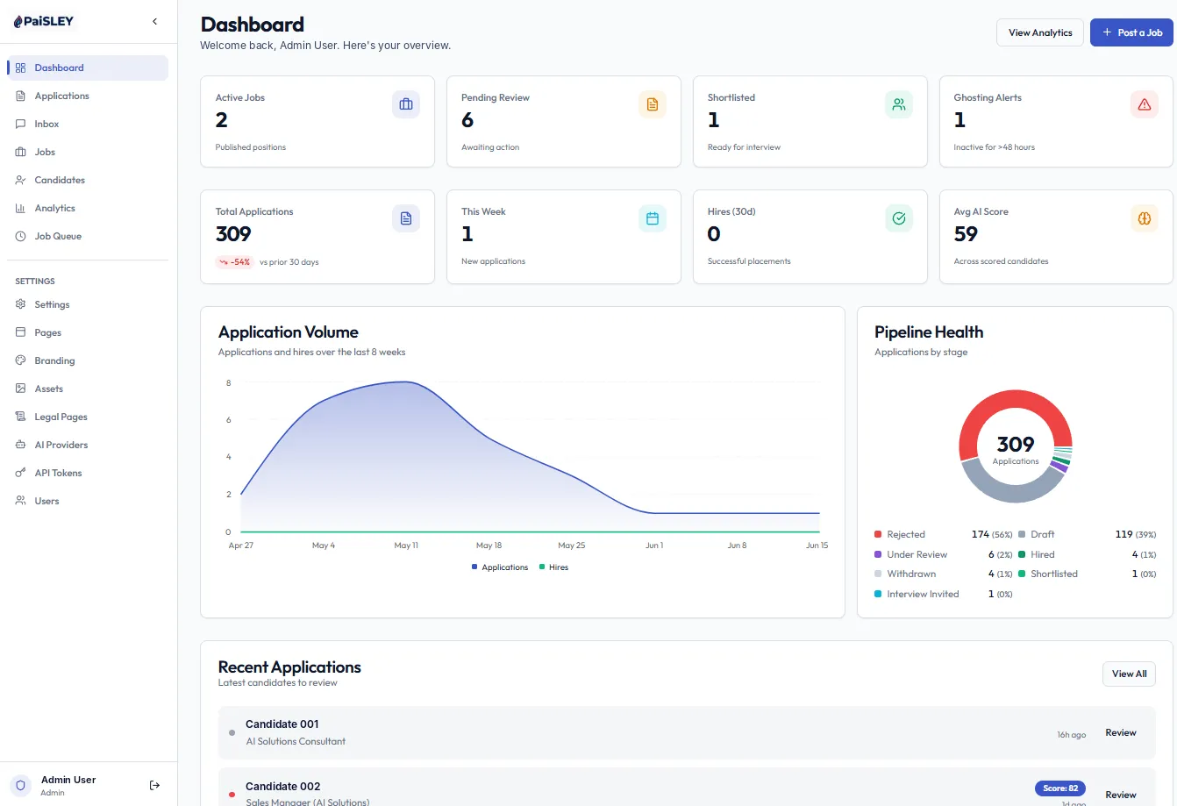
Task: Click the Users people icon in the sidebar
Action: point(21,501)
